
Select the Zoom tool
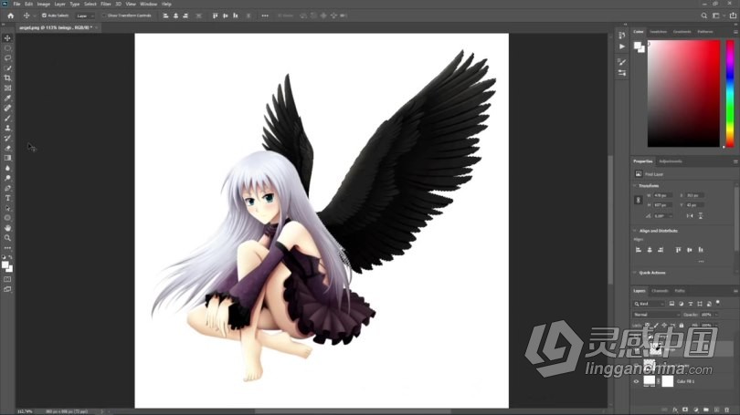coord(7,238)
